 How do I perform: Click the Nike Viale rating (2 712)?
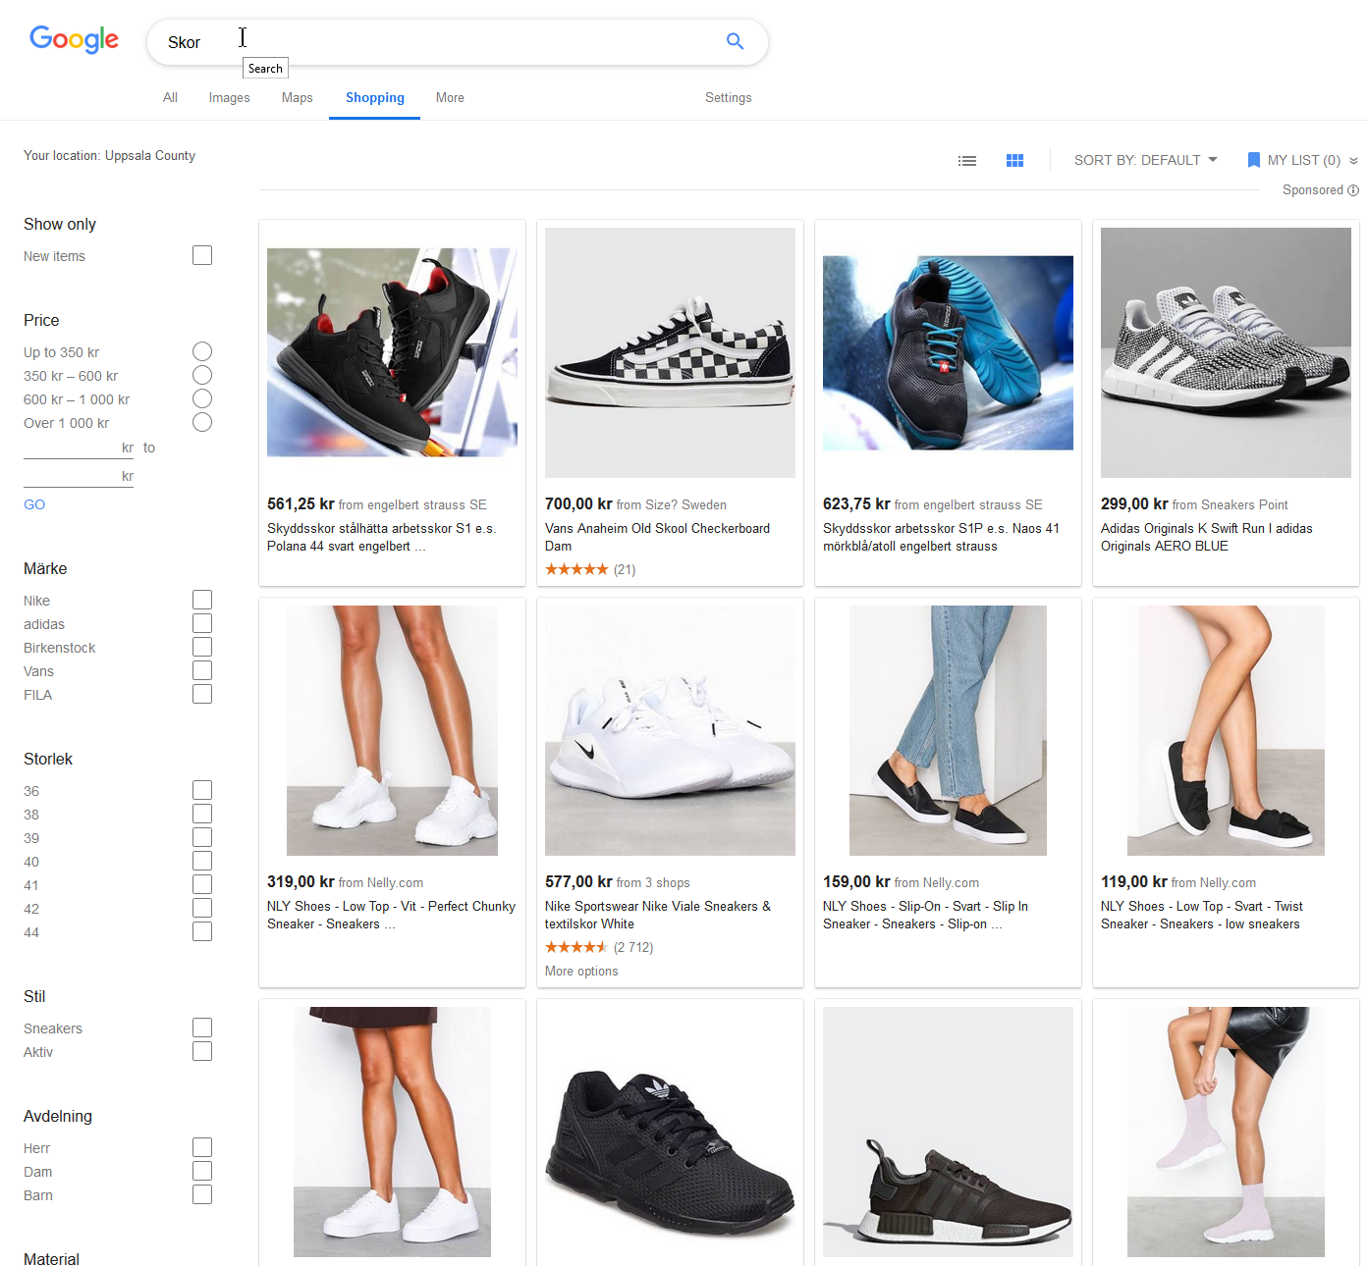tap(599, 947)
